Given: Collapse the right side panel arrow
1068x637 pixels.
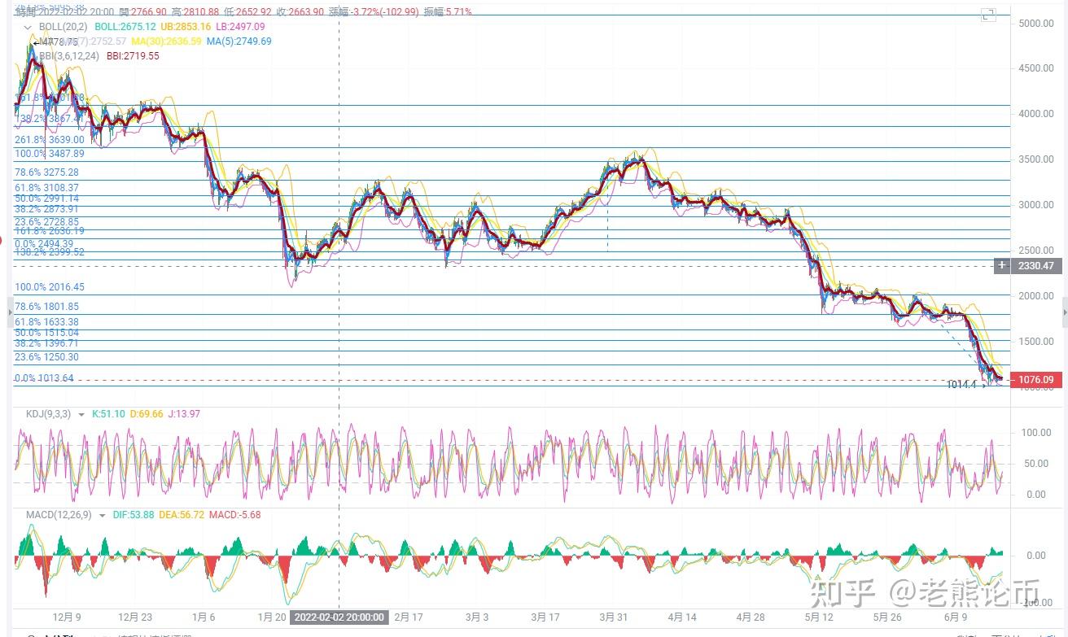Looking at the screenshot, I should [1065, 310].
